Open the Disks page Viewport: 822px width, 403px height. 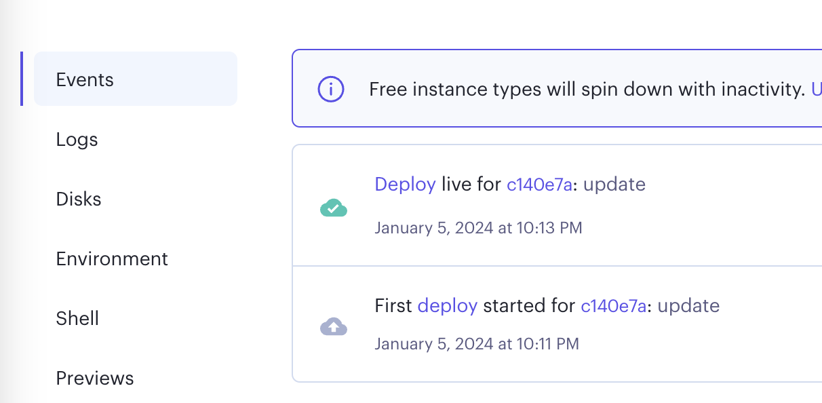click(x=79, y=199)
